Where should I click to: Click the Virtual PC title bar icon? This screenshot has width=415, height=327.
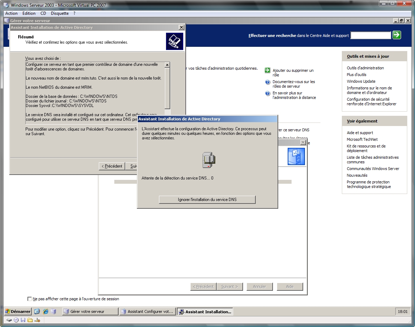click(6, 5)
